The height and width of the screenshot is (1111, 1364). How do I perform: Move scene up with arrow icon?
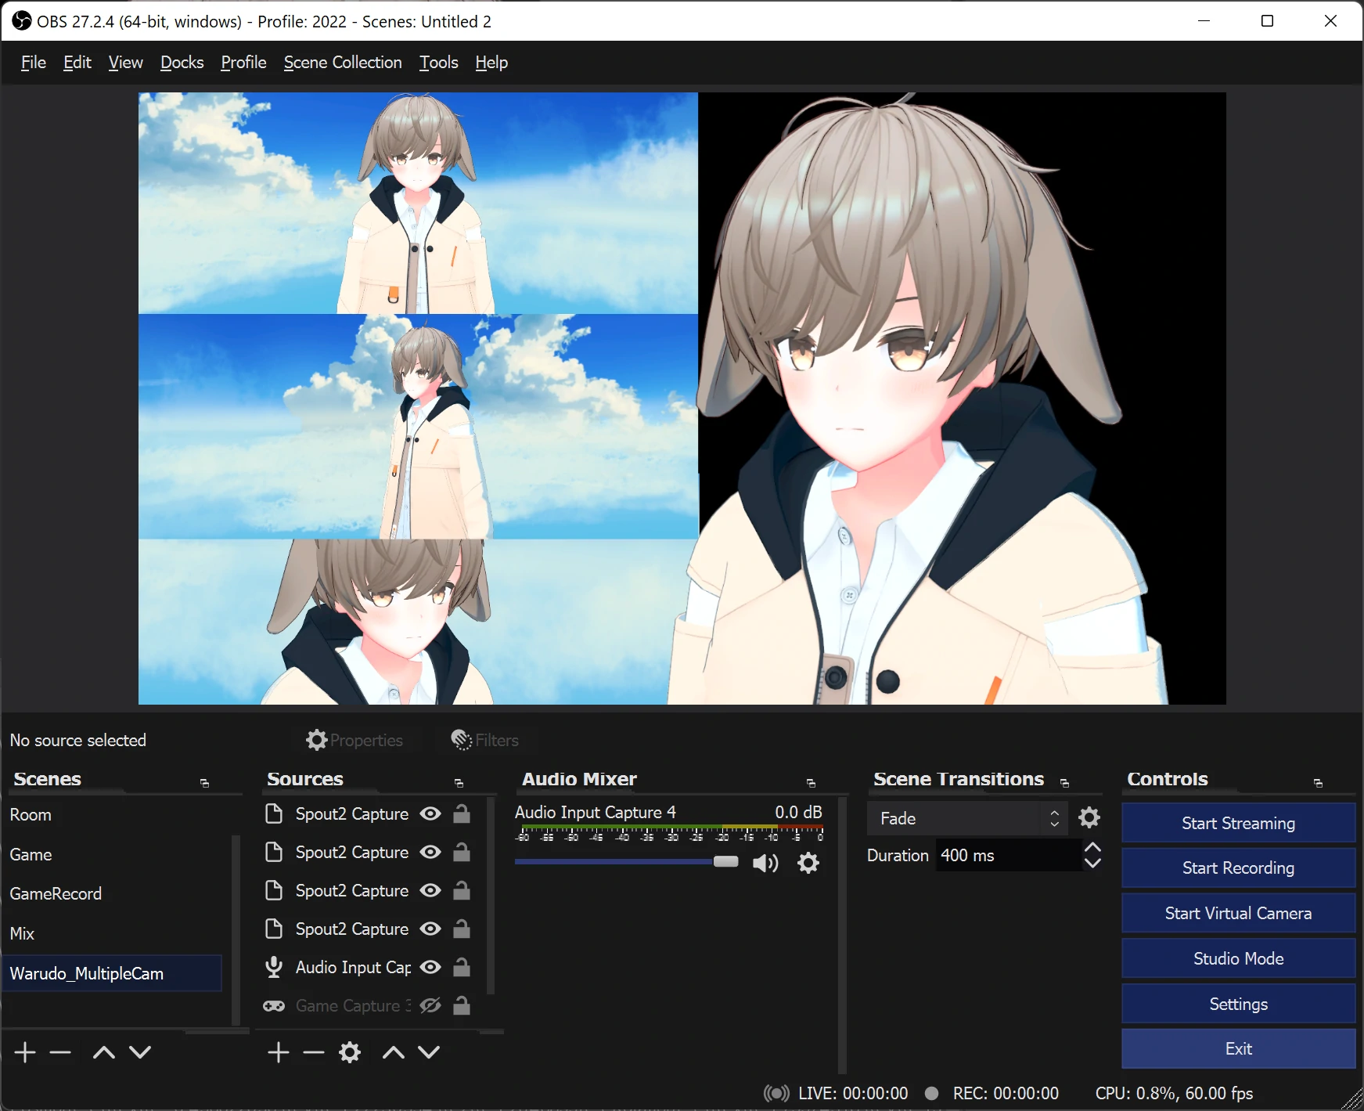(103, 1052)
